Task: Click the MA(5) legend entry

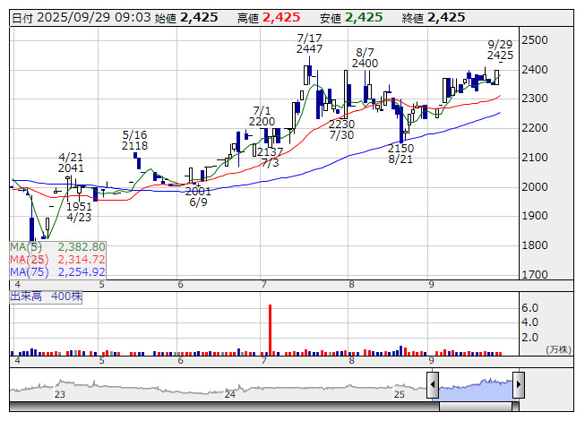Action: (x=57, y=247)
